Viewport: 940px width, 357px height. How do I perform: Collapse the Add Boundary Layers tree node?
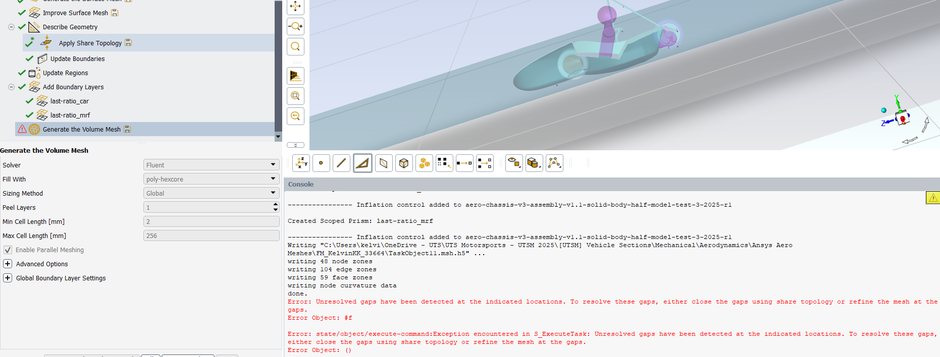click(11, 87)
